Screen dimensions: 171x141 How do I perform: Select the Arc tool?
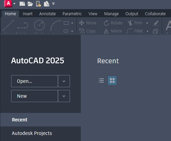[x=55, y=25]
